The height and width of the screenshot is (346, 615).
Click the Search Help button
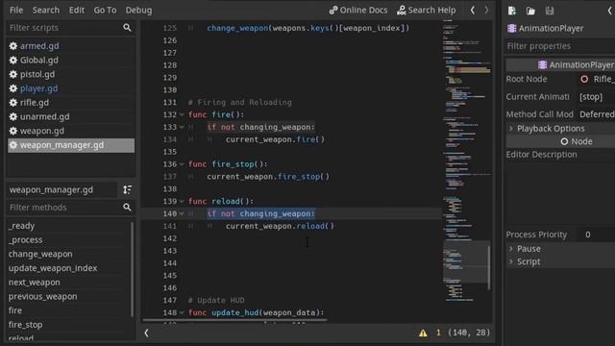coord(427,11)
